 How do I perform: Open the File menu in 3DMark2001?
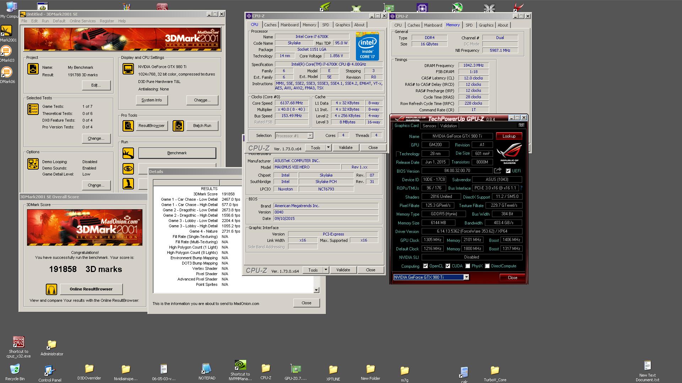(24, 21)
